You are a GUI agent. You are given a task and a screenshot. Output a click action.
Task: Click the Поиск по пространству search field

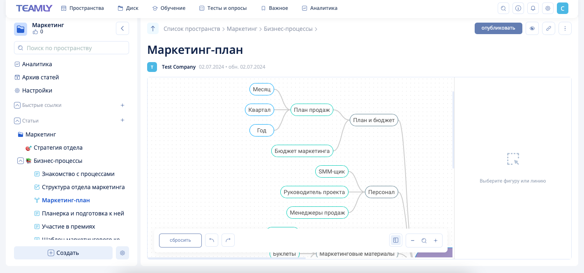pyautogui.click(x=72, y=48)
